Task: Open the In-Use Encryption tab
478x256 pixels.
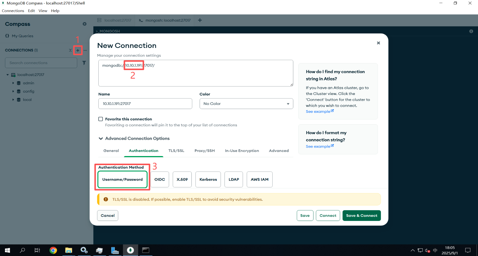Action: 242,151
